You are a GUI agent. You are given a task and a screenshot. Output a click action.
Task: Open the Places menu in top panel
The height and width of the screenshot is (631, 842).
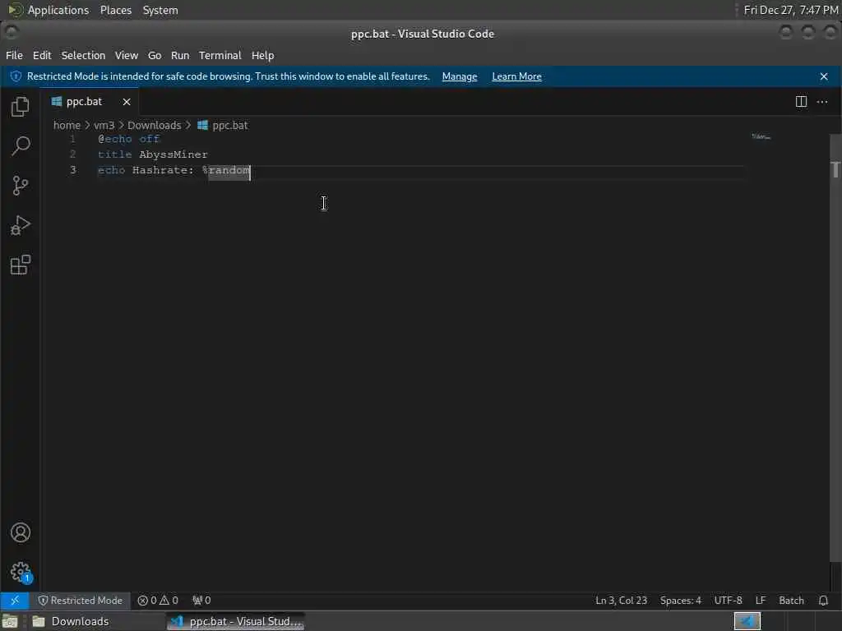[116, 10]
